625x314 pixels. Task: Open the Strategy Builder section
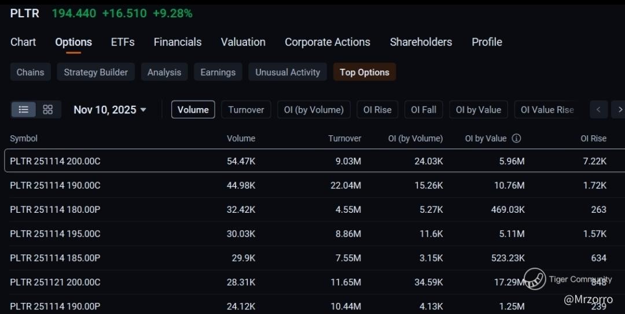coord(96,72)
